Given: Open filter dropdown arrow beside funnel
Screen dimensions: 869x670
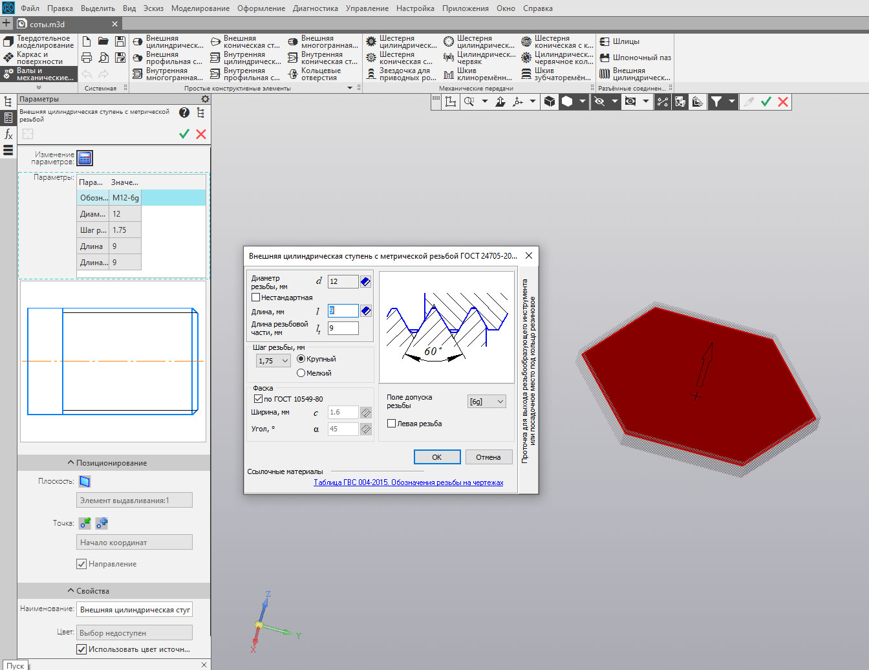Looking at the screenshot, I should (732, 102).
